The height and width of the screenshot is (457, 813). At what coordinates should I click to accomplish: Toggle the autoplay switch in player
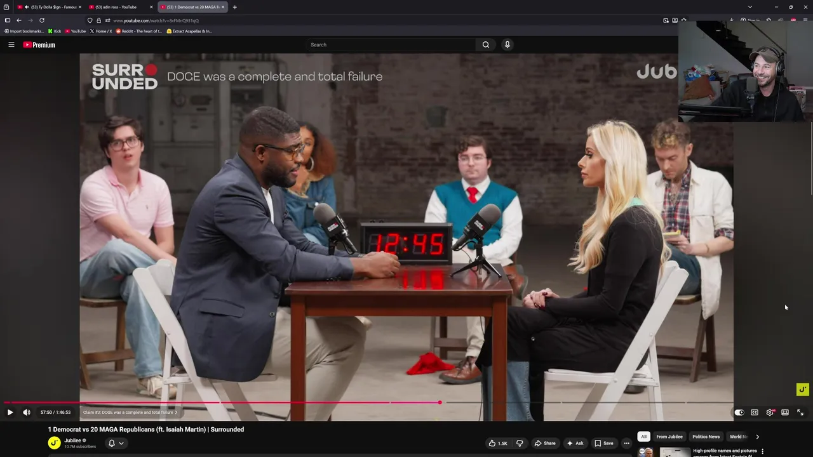pos(739,413)
